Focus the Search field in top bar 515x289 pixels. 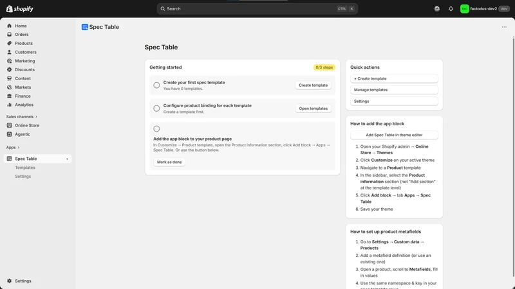click(257, 9)
